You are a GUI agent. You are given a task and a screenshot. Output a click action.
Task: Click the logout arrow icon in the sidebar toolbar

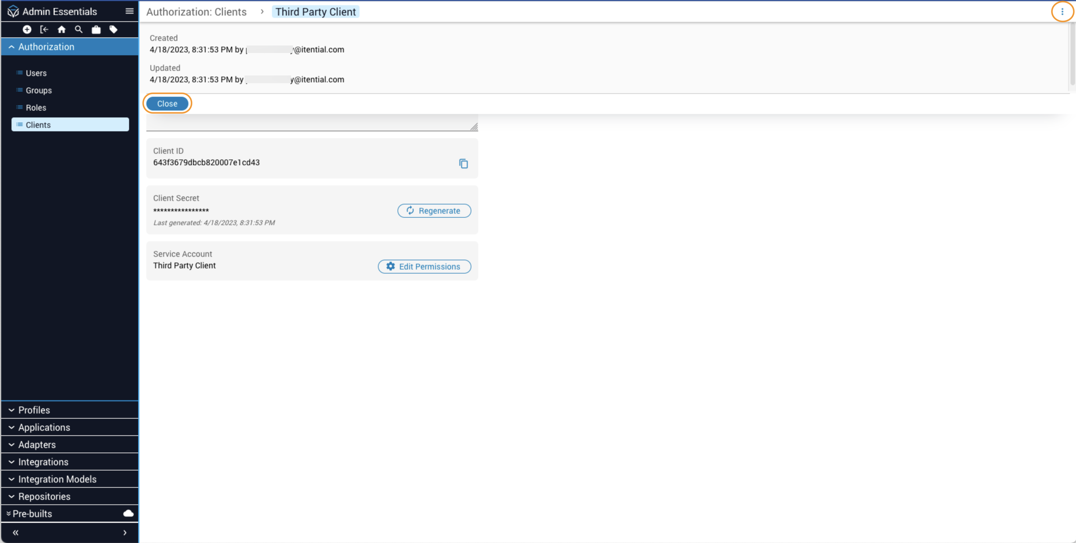[44, 29]
